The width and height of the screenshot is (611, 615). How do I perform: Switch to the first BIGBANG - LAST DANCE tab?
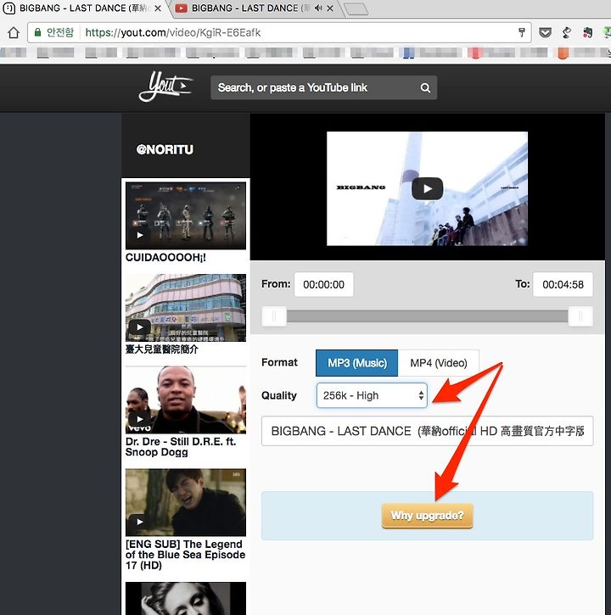click(x=83, y=8)
